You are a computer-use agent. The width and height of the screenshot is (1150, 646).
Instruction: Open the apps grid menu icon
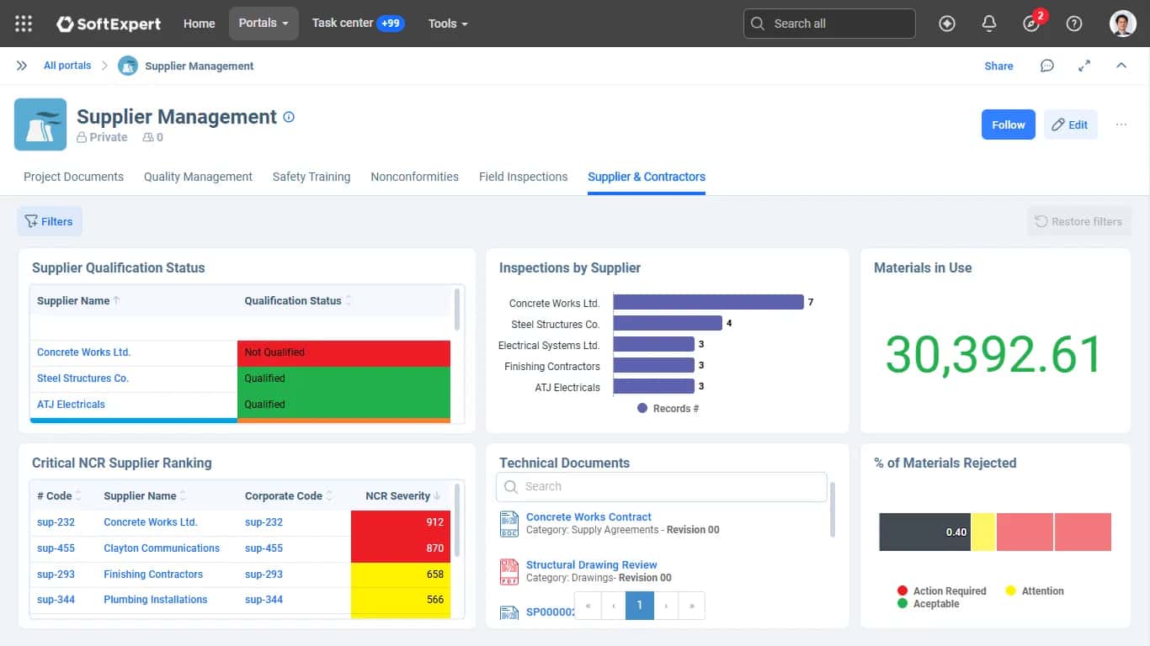(24, 24)
